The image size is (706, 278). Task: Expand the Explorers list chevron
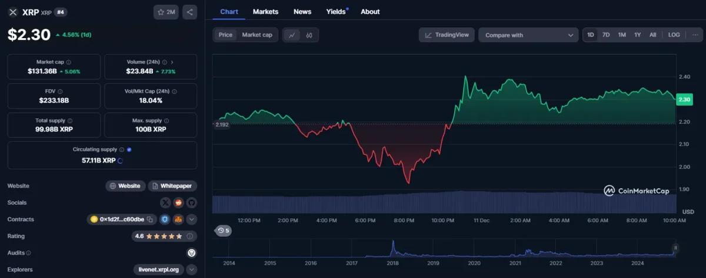coord(191,270)
